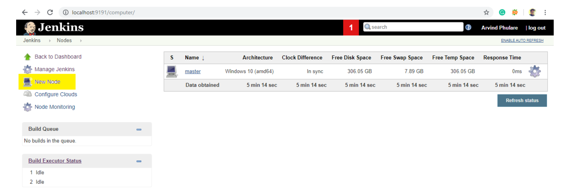Open the orange extension icon in toolbar
This screenshot has height=196, width=569.
[515, 12]
